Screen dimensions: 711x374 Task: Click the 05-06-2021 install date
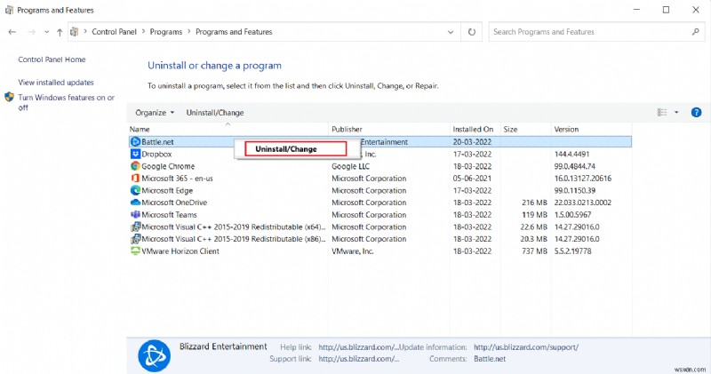[472, 179]
